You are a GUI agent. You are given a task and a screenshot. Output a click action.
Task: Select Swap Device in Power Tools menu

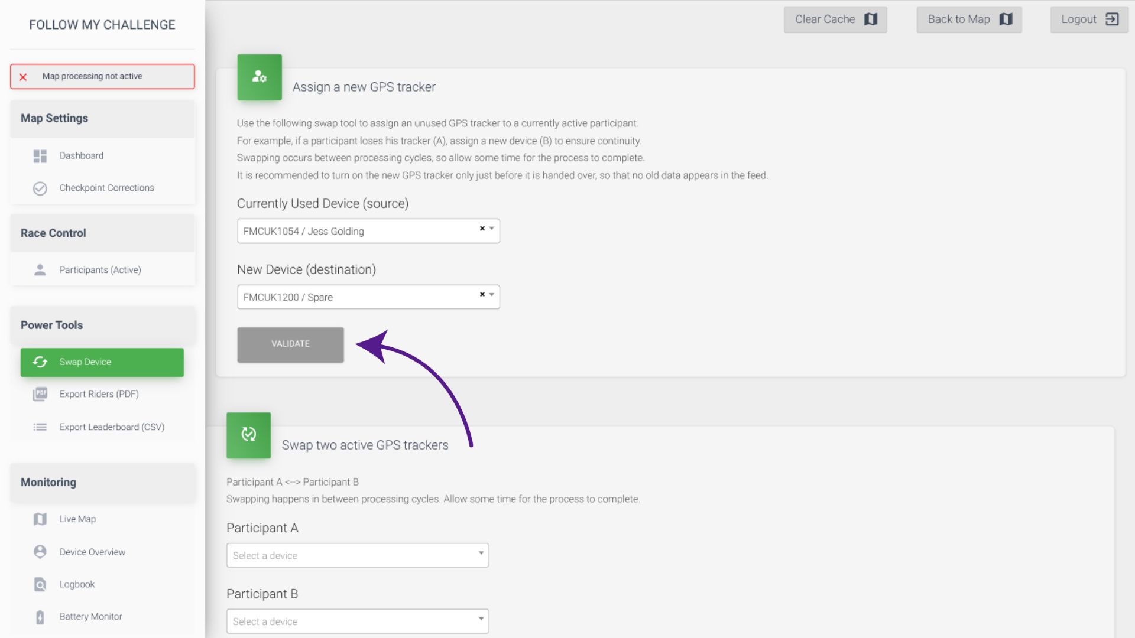click(102, 362)
